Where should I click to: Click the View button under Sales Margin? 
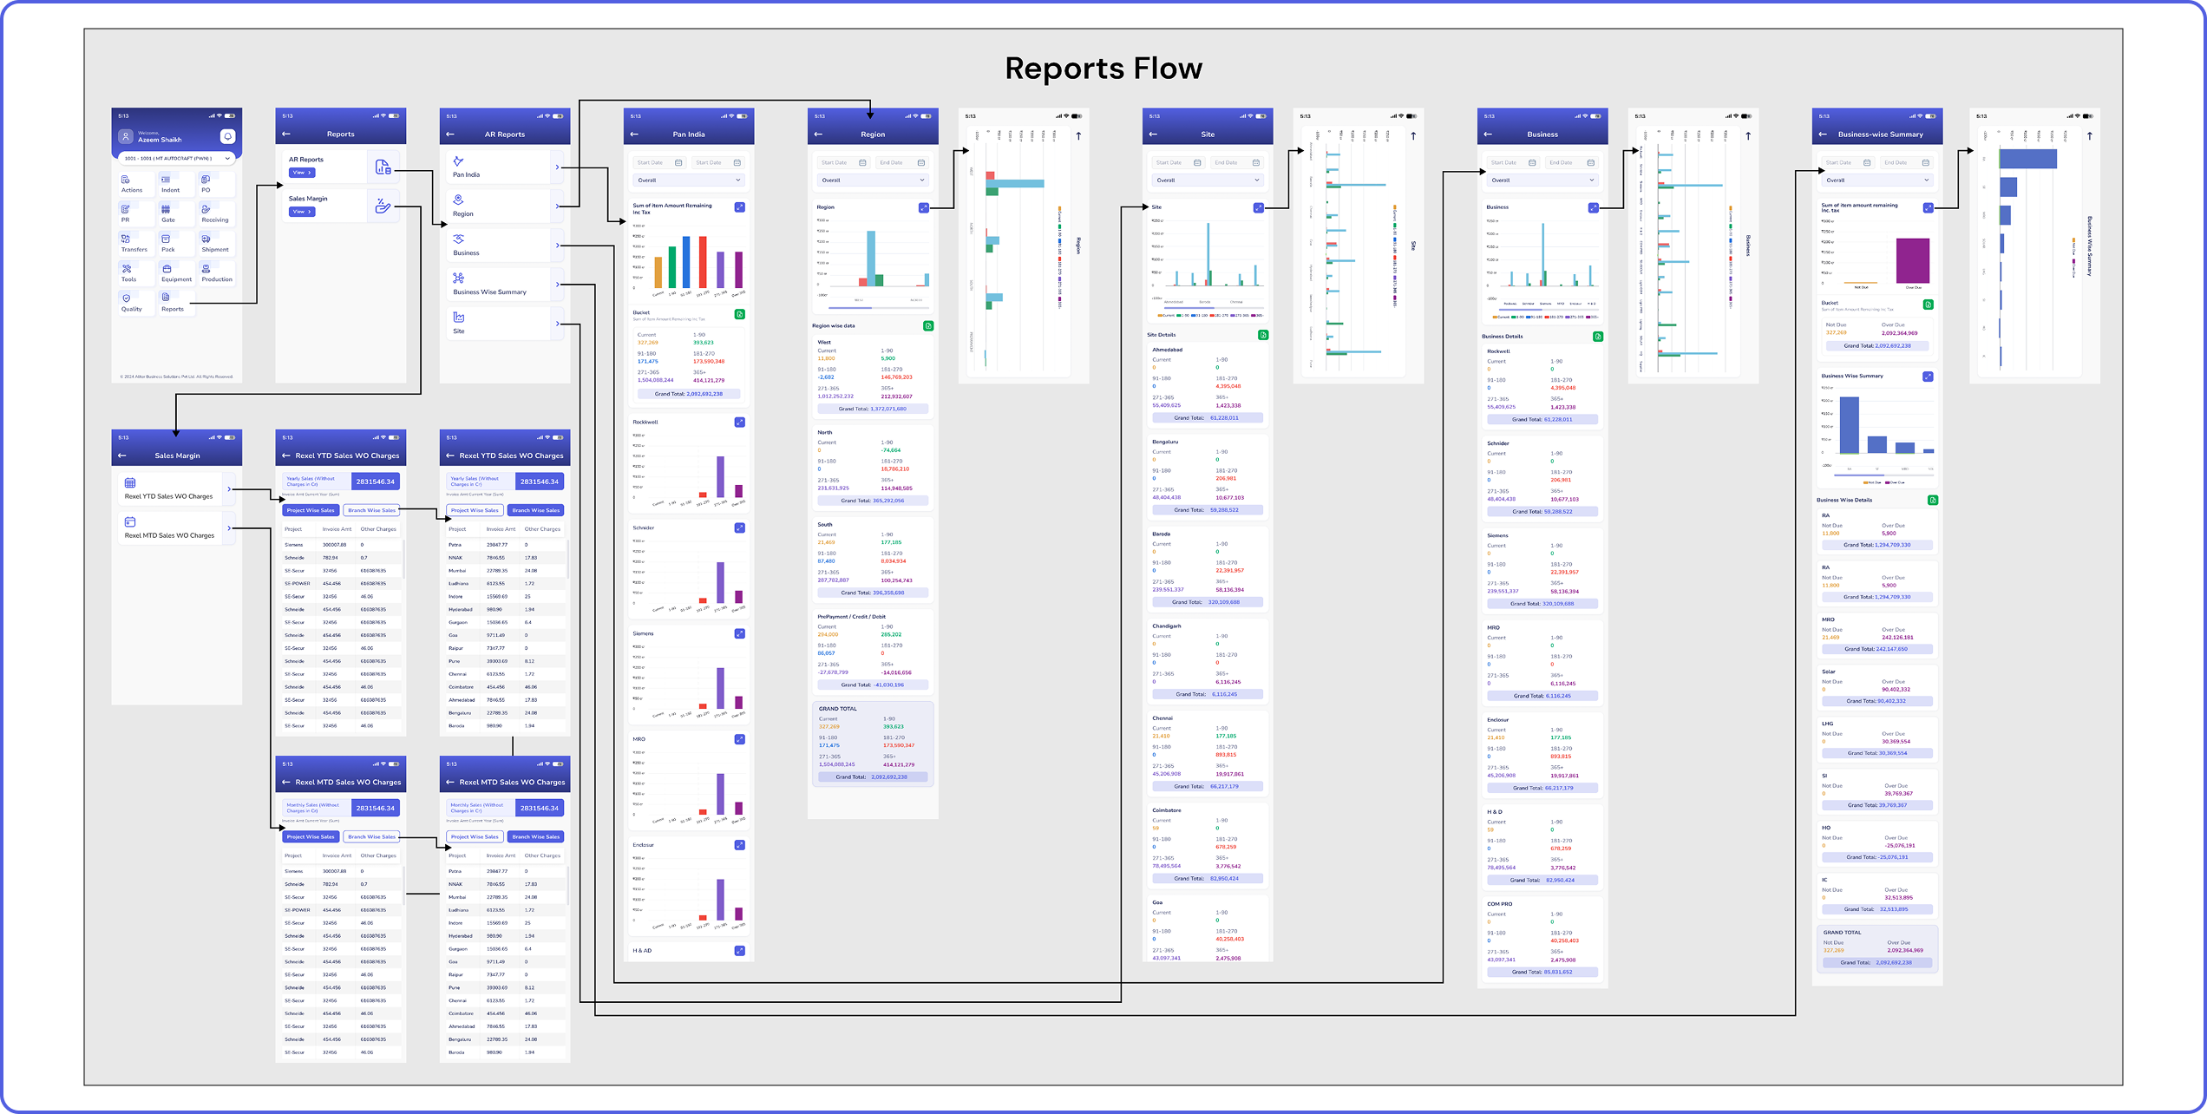click(302, 212)
